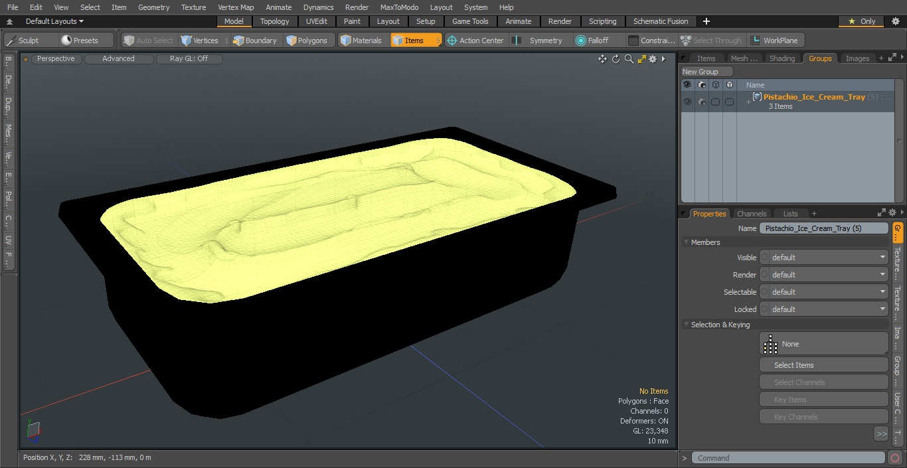Open the viewport settings gear
The height and width of the screenshot is (468, 907).
point(653,59)
